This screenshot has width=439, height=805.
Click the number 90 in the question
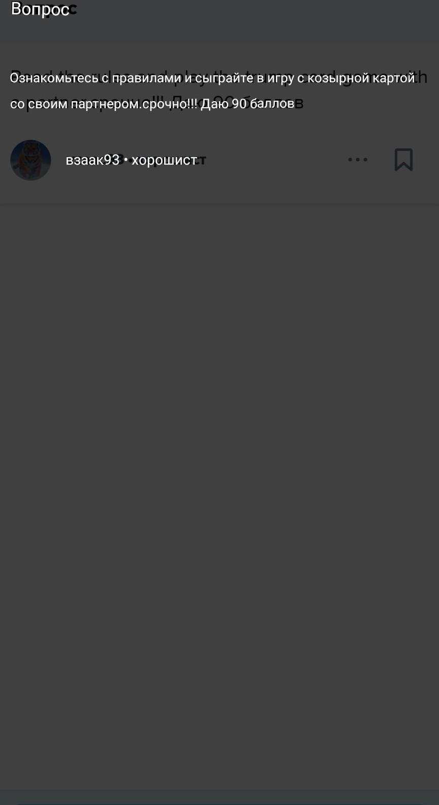[239, 104]
